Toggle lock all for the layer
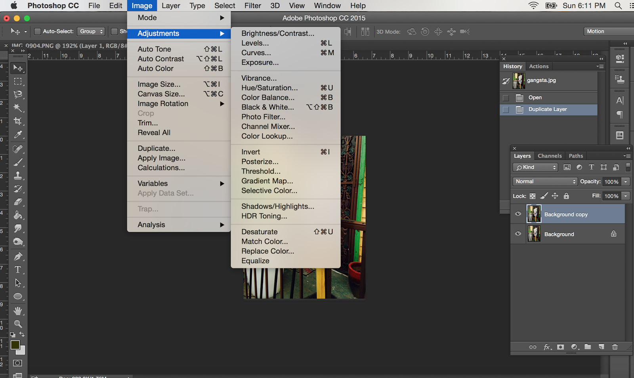Screen dimensions: 634x378 click(567, 196)
